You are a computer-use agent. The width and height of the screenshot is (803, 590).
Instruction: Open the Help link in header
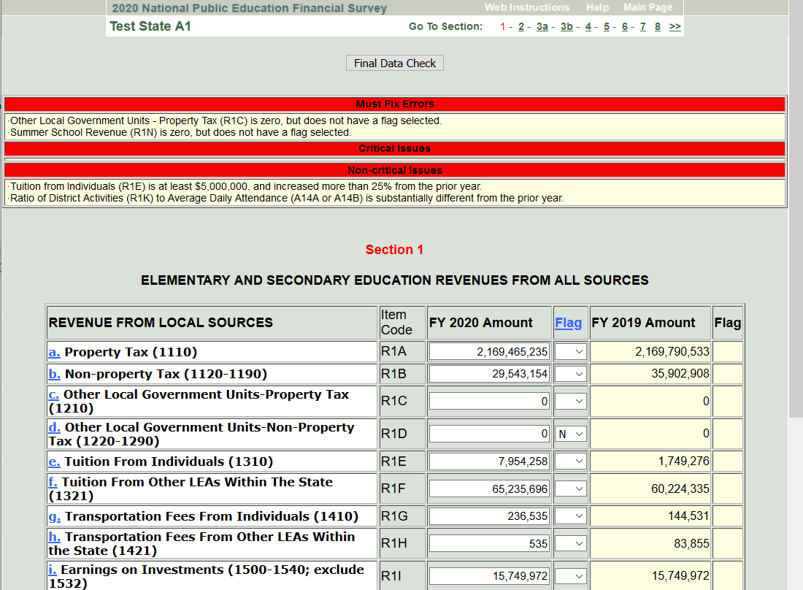[596, 7]
